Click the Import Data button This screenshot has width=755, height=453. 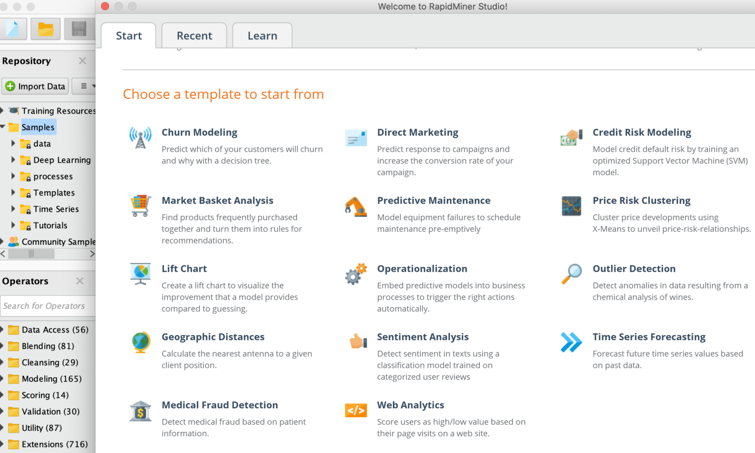(x=35, y=86)
